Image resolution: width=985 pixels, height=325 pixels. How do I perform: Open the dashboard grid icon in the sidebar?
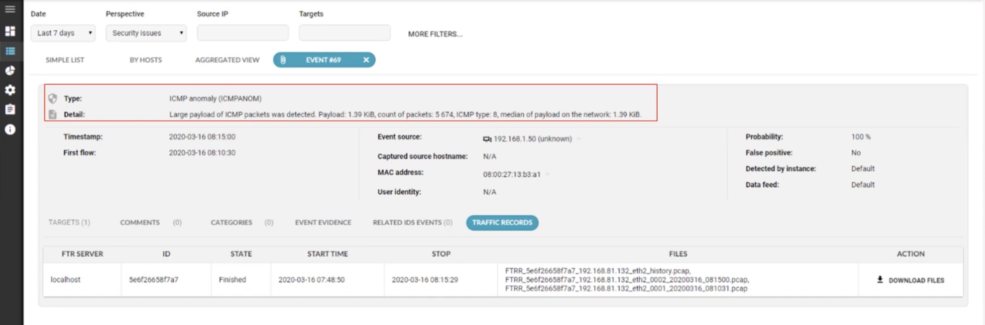click(x=10, y=31)
